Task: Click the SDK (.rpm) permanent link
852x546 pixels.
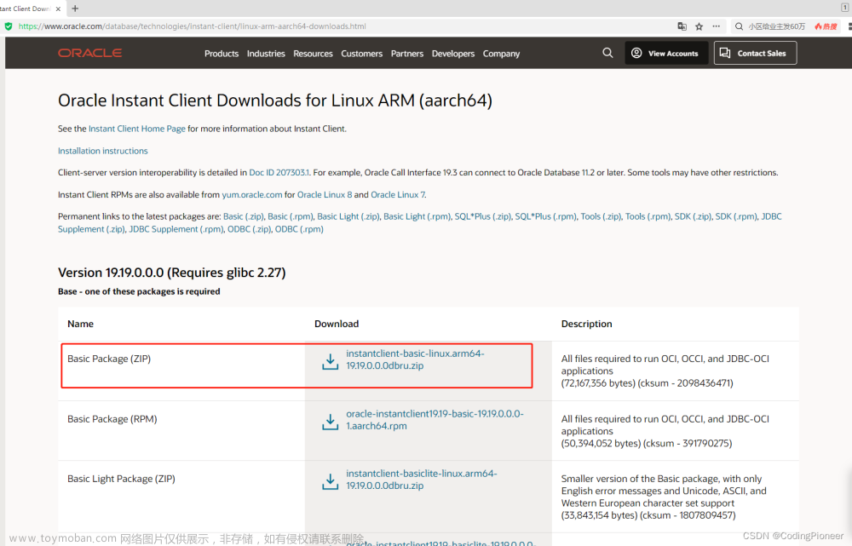Action: click(736, 216)
